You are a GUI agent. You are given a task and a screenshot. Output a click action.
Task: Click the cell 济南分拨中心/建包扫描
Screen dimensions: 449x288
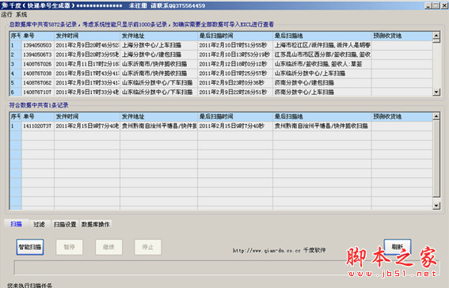tap(322, 83)
